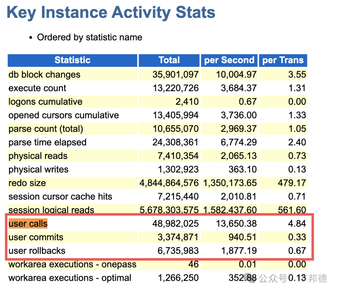Click total value 48,982,025
The image size is (338, 292).
click(x=176, y=224)
